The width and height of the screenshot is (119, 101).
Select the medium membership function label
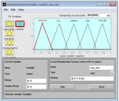(x=74, y=21)
